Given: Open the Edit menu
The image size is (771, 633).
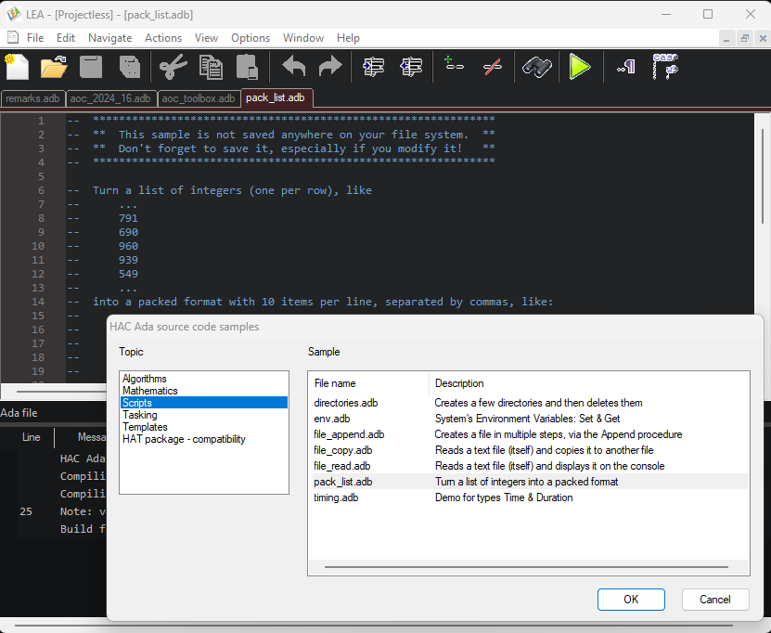Looking at the screenshot, I should (65, 38).
